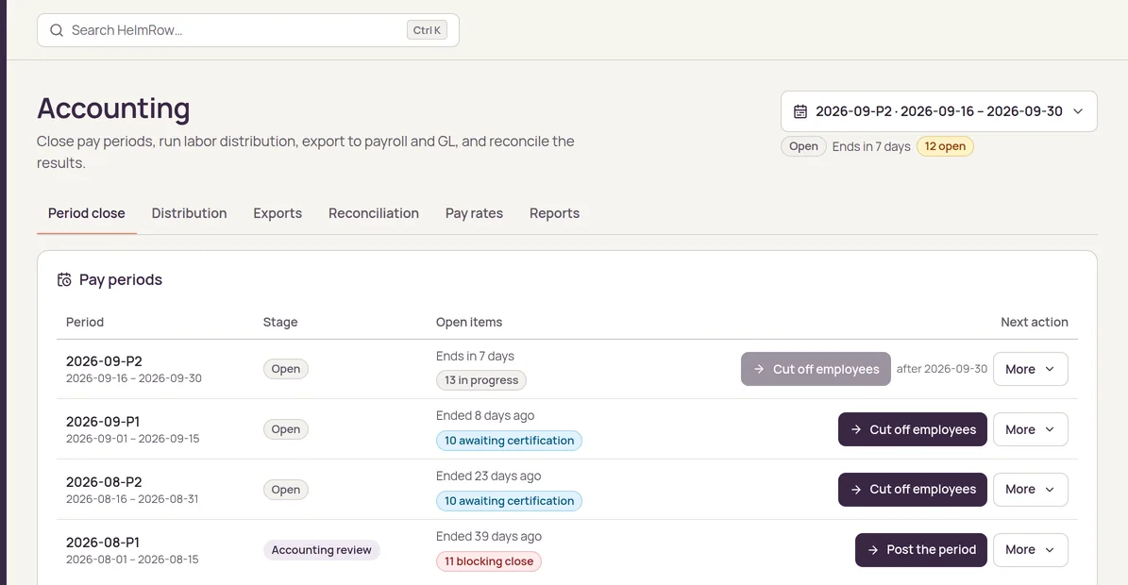Click the Ends in 7 days text in table
Image resolution: width=1128 pixels, height=585 pixels.
475,356
